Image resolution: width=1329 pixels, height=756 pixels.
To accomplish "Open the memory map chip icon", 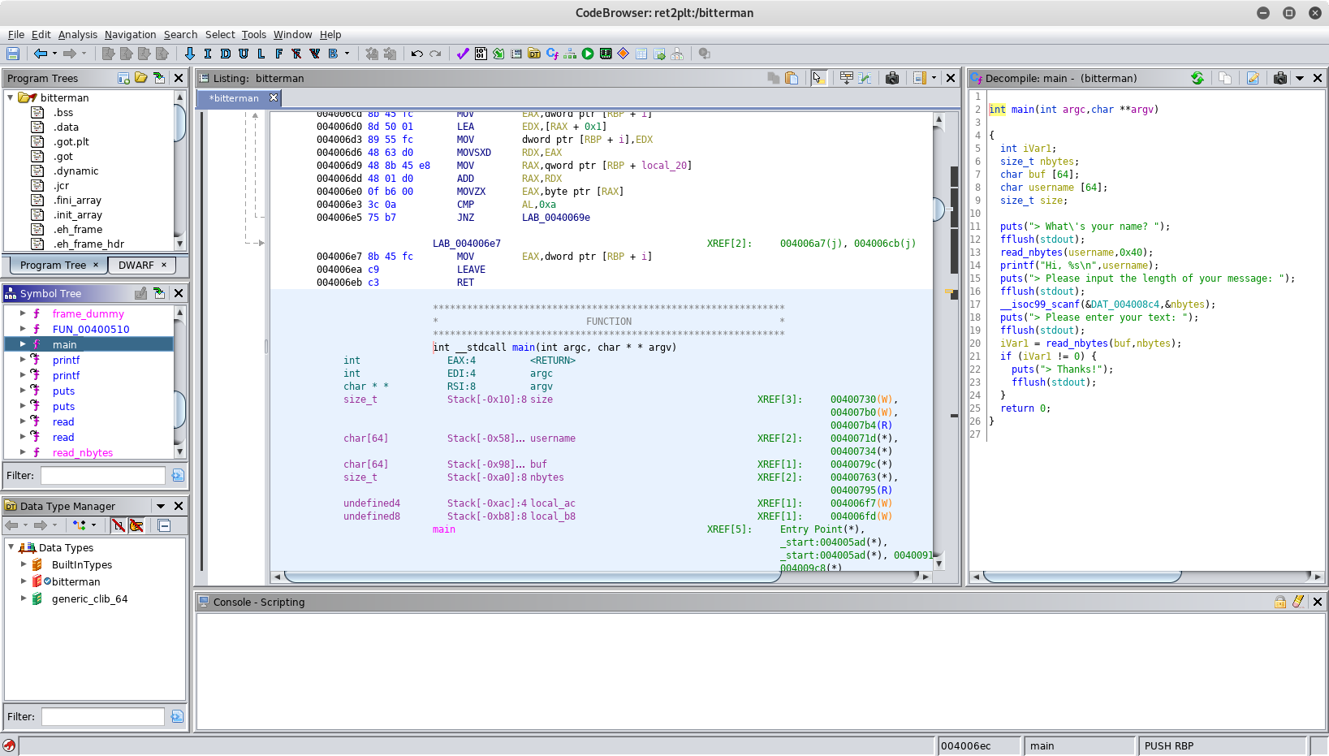I will 606,54.
